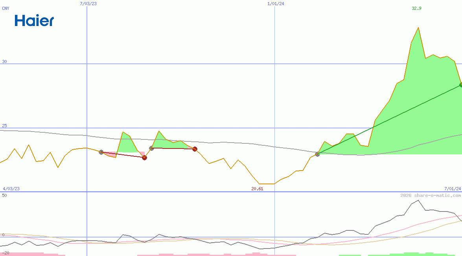This screenshot has width=462, height=256.
Task: Click the price line's highest peak point
Action: tap(418, 28)
